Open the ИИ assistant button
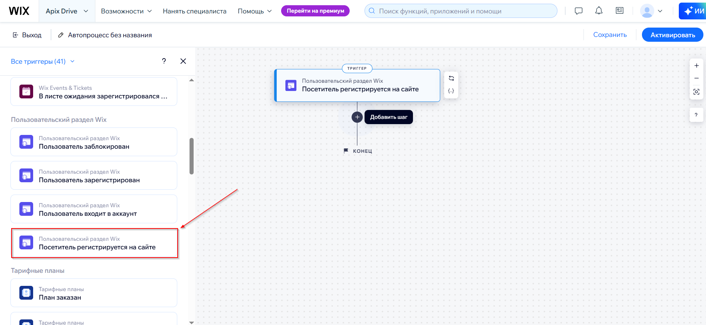 click(693, 11)
